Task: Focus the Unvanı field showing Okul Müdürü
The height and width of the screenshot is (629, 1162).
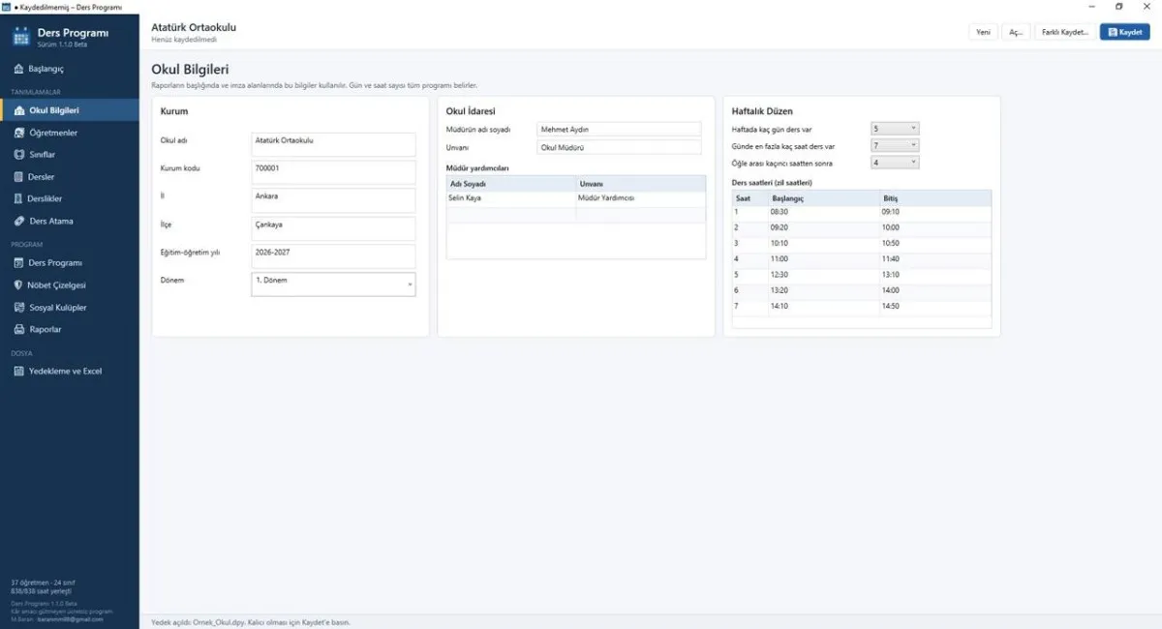Action: (619, 147)
